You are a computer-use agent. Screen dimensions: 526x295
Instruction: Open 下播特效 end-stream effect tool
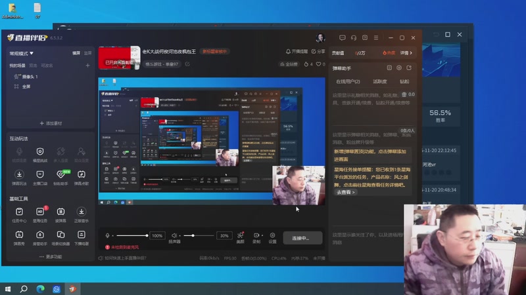click(81, 238)
